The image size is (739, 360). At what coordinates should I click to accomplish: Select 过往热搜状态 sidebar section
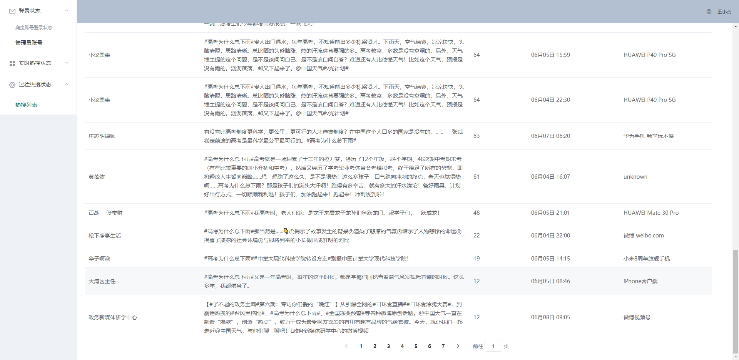[x=38, y=85]
